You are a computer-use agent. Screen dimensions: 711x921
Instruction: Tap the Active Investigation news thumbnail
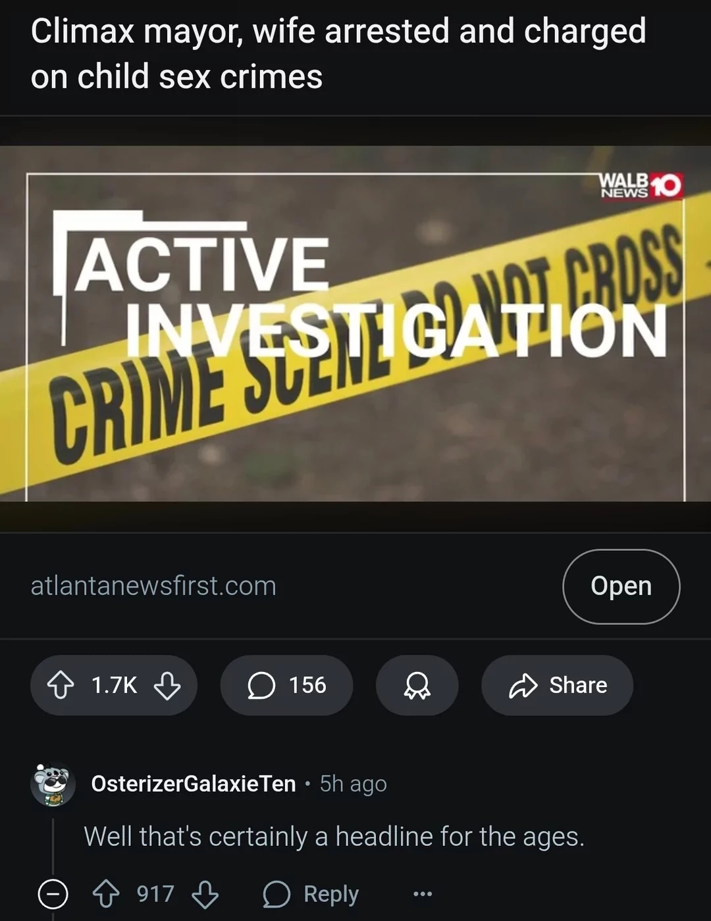tap(355, 323)
